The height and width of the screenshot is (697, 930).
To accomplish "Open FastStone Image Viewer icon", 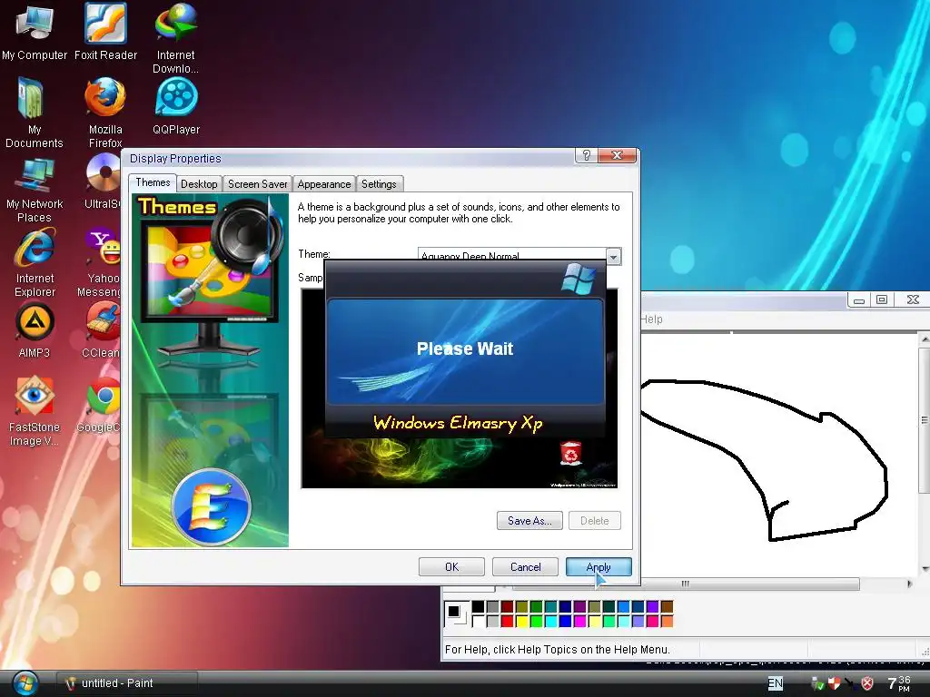I will coord(34,411).
